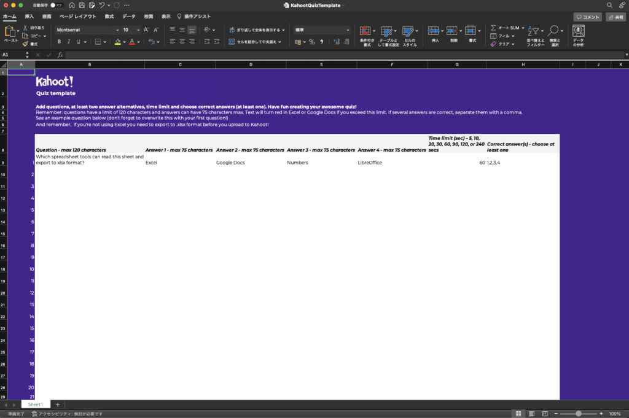Toggle align text left
Image resolution: width=629 pixels, height=418 pixels.
173,42
